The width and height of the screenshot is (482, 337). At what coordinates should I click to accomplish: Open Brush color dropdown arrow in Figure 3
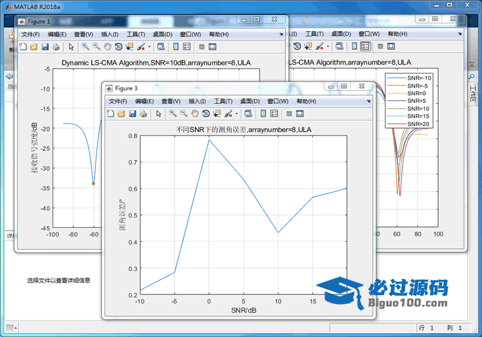pyautogui.click(x=237, y=114)
